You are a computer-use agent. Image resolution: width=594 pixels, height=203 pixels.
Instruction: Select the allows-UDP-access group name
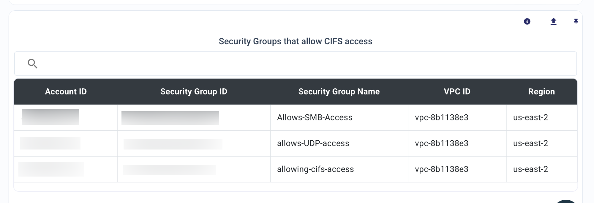[313, 143]
